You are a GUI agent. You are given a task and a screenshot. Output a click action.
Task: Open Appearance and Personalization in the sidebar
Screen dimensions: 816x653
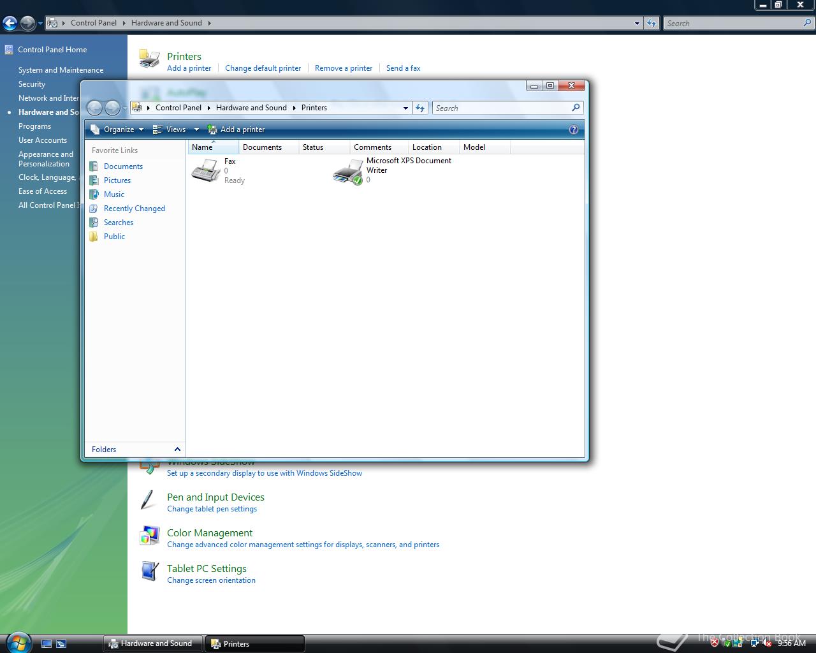point(46,159)
